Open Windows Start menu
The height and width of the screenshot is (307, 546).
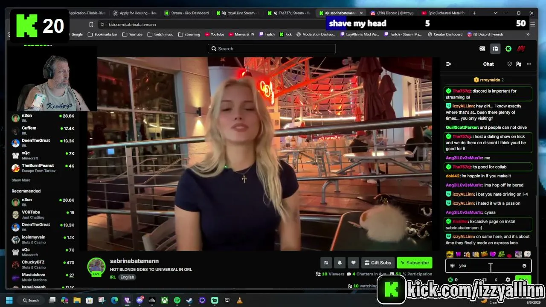pyautogui.click(x=9, y=301)
